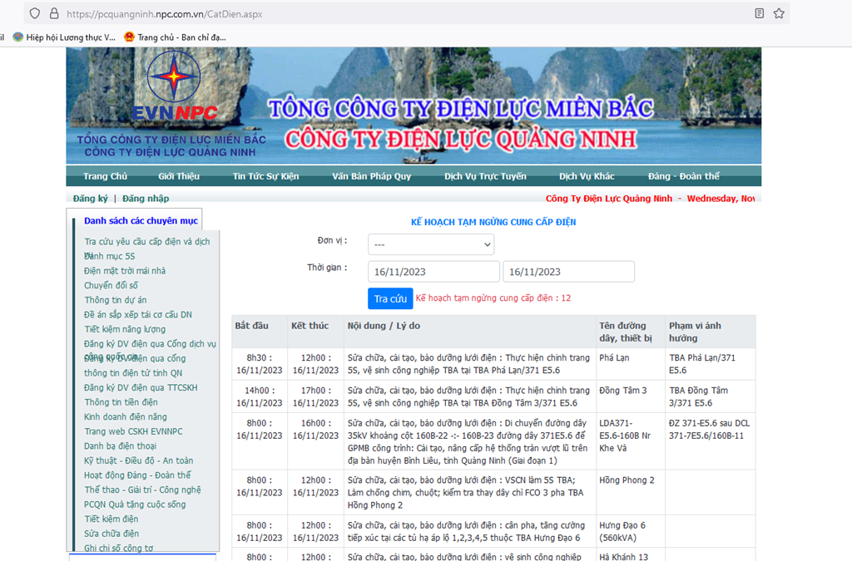This screenshot has height=561, width=852.
Task: Open Thông tin tiền điện sidebar link
Action: point(121,402)
